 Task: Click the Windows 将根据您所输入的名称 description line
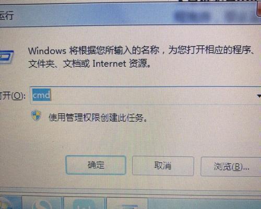tap(140, 50)
